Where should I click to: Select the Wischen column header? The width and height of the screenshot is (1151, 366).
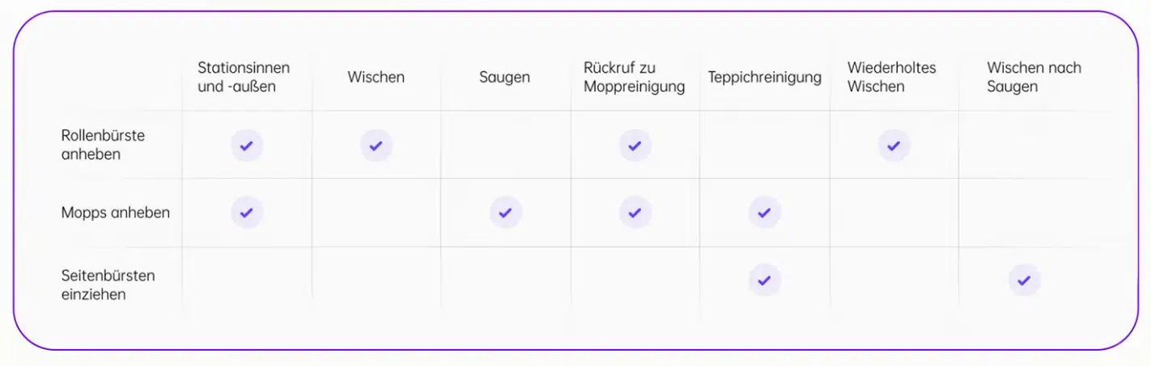(x=376, y=78)
